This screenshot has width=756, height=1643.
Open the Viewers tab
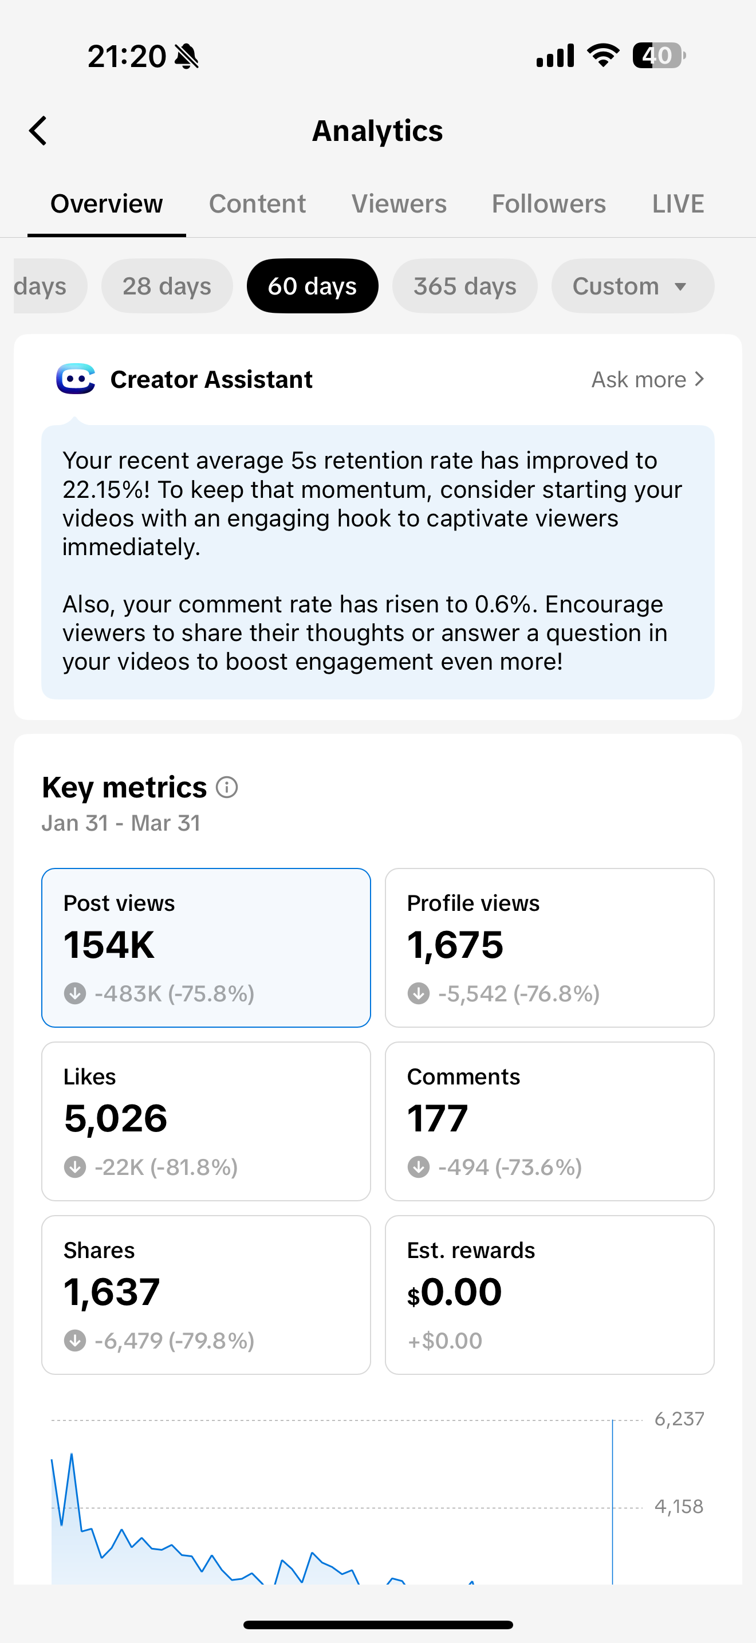click(x=399, y=204)
